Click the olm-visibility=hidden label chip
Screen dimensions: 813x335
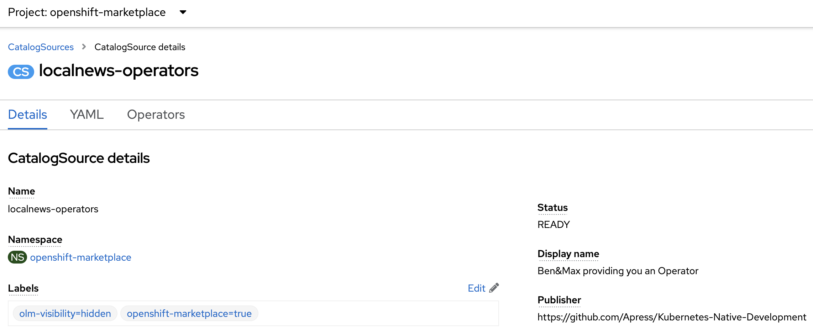pyautogui.click(x=65, y=314)
